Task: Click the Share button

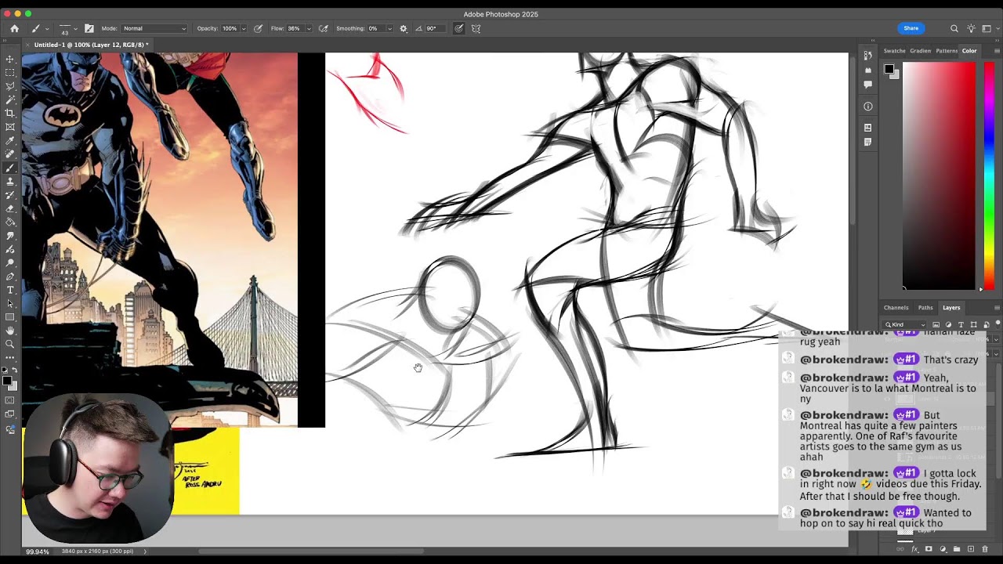Action: tap(911, 28)
